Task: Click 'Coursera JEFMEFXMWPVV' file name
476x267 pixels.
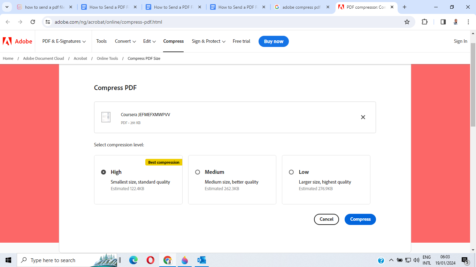Action: pos(145,115)
